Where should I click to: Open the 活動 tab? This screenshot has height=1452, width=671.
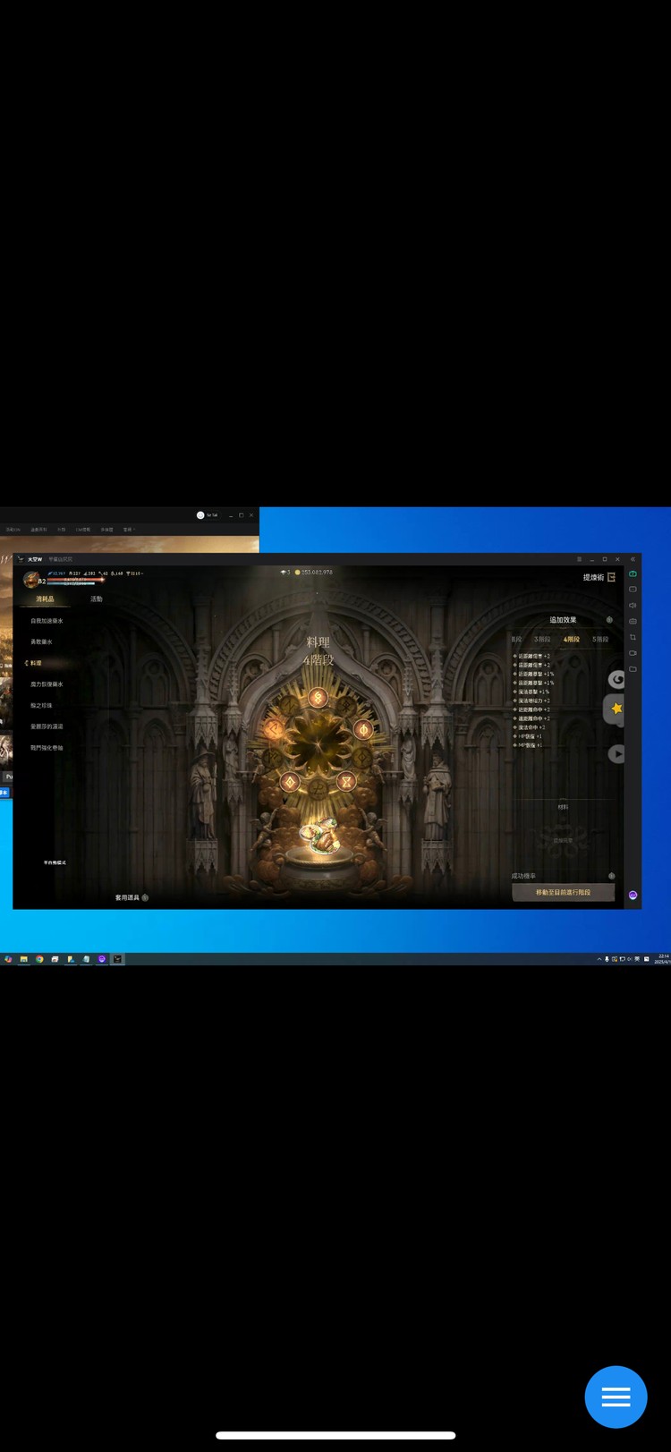click(x=96, y=599)
